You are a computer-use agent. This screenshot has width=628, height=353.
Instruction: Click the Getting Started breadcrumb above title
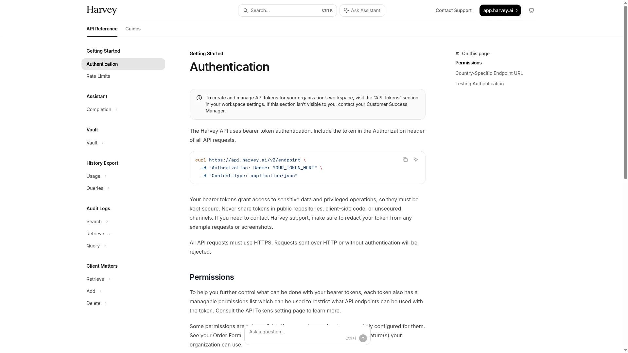click(206, 54)
